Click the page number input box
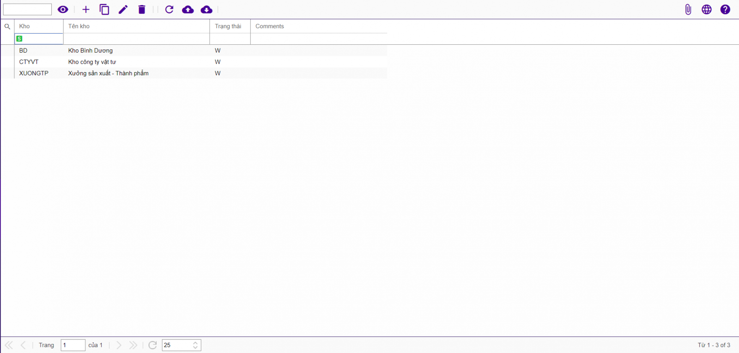 coord(73,345)
